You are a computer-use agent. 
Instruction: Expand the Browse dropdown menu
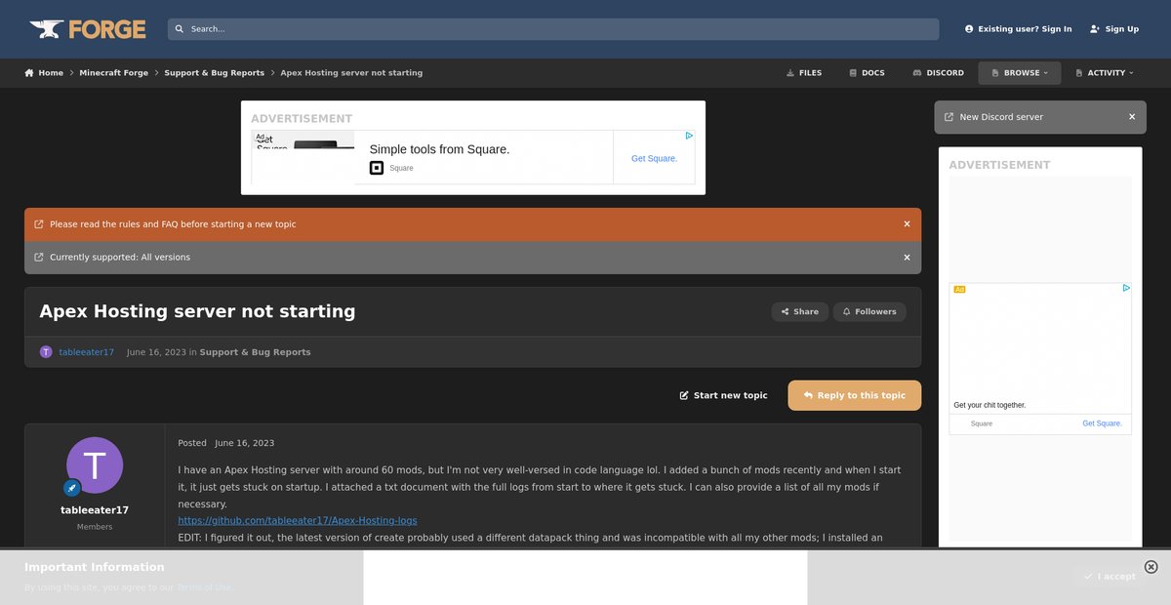[1020, 73]
